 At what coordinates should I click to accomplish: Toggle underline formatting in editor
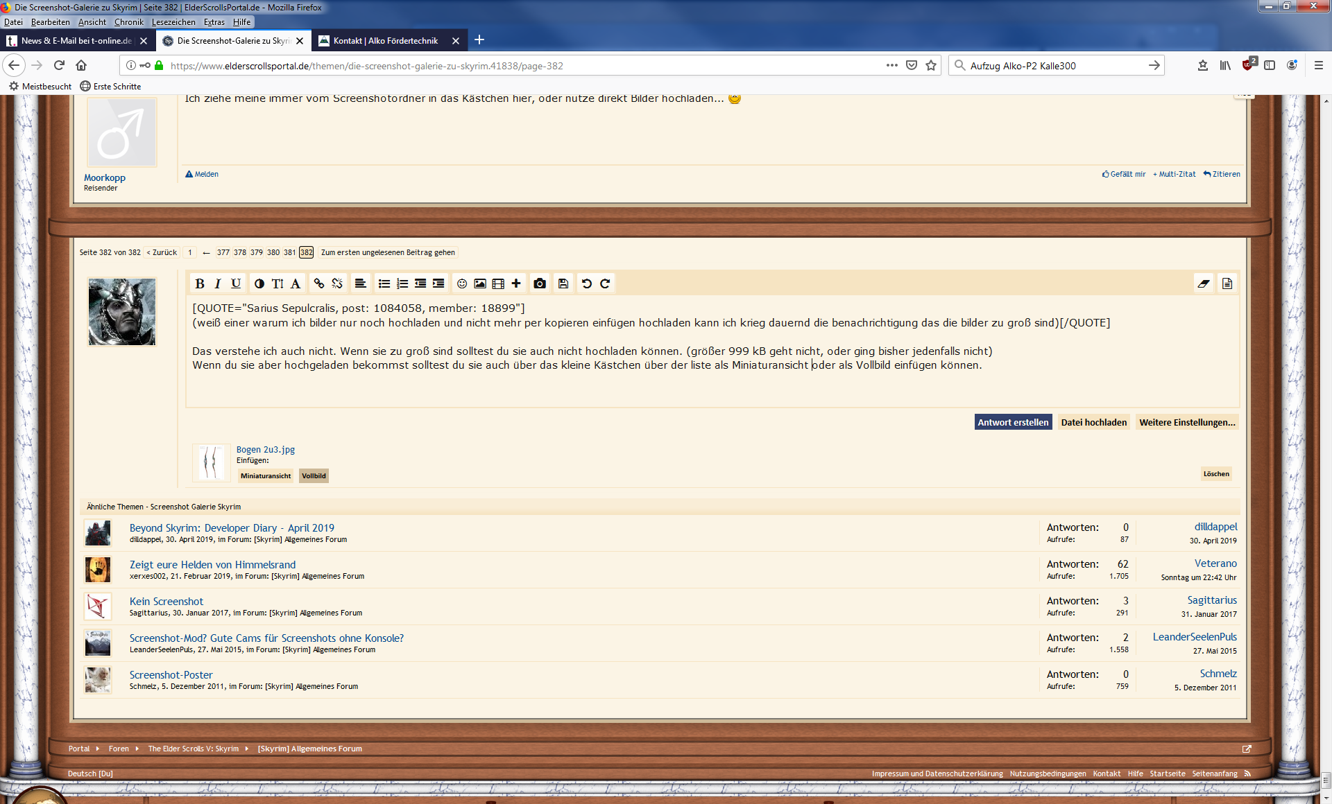coord(236,283)
